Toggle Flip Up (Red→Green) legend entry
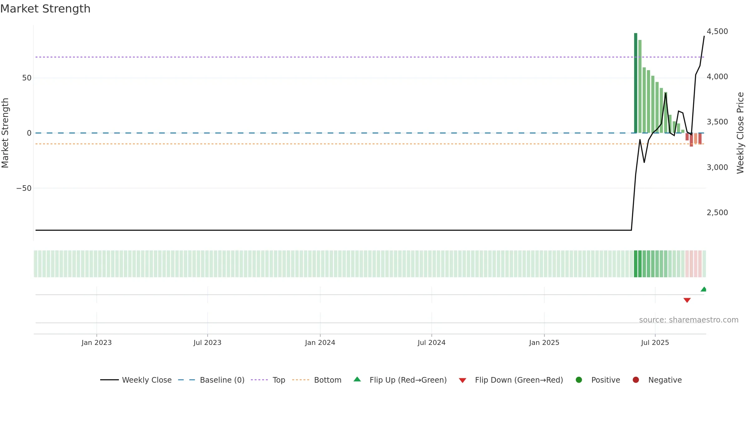 [x=400, y=380]
